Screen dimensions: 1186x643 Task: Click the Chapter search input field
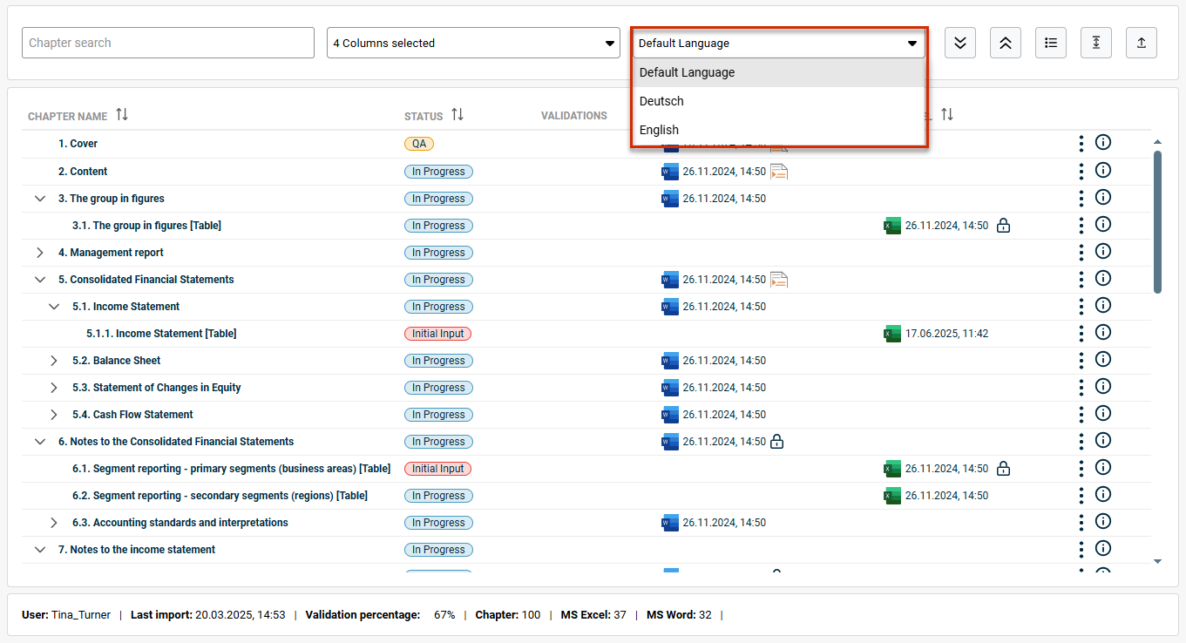pyautogui.click(x=168, y=43)
